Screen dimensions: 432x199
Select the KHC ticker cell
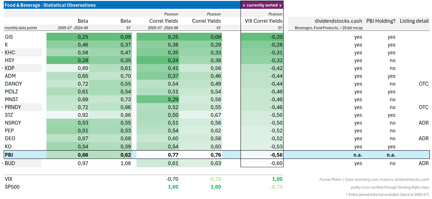(x=10, y=52)
